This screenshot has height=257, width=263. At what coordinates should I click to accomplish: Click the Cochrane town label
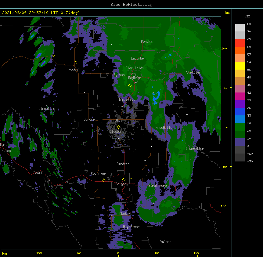(x=98, y=173)
